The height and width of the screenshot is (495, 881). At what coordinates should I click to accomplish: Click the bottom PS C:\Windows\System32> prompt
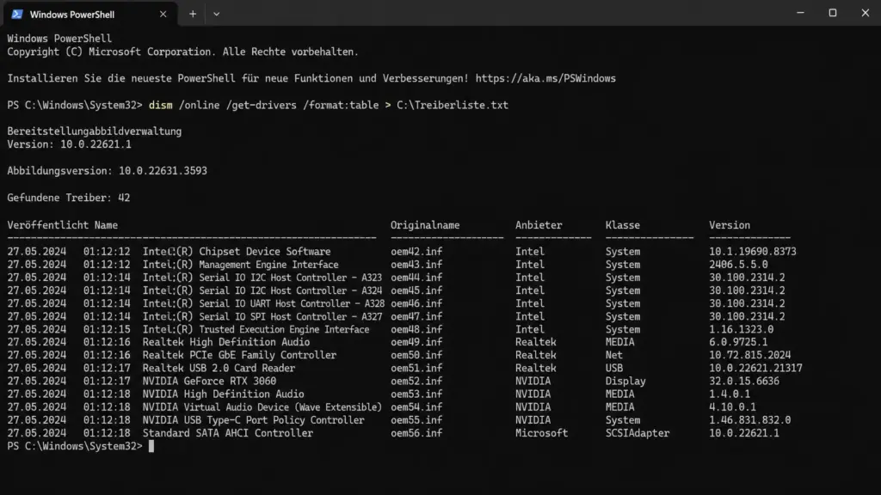pyautogui.click(x=75, y=446)
